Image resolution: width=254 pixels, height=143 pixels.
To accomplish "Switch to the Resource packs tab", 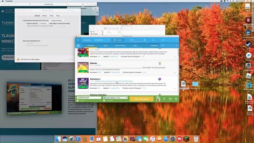I will (x=120, y=46).
